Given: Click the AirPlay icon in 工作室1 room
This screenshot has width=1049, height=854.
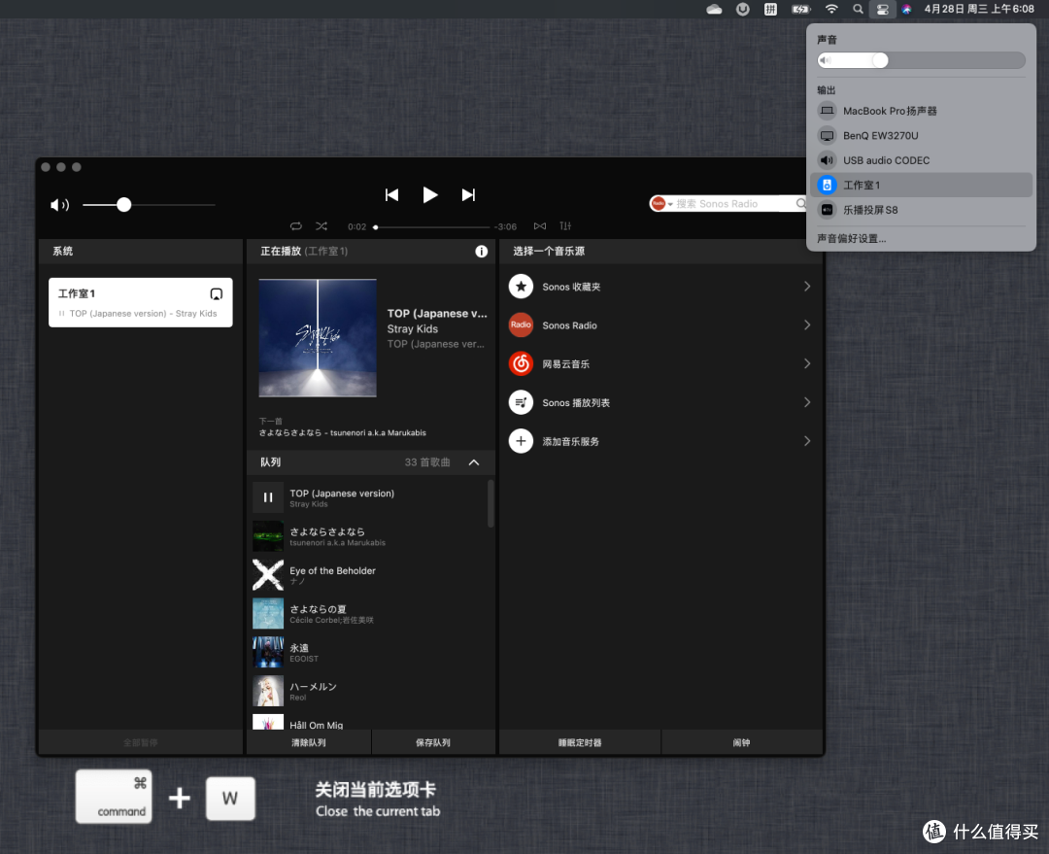Looking at the screenshot, I should point(216,293).
